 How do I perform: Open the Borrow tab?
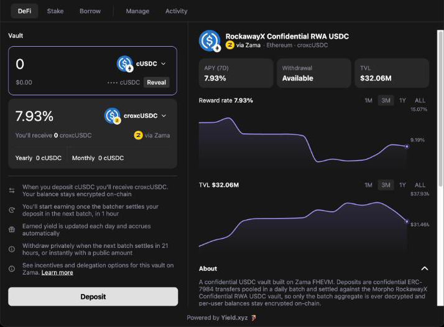click(90, 11)
